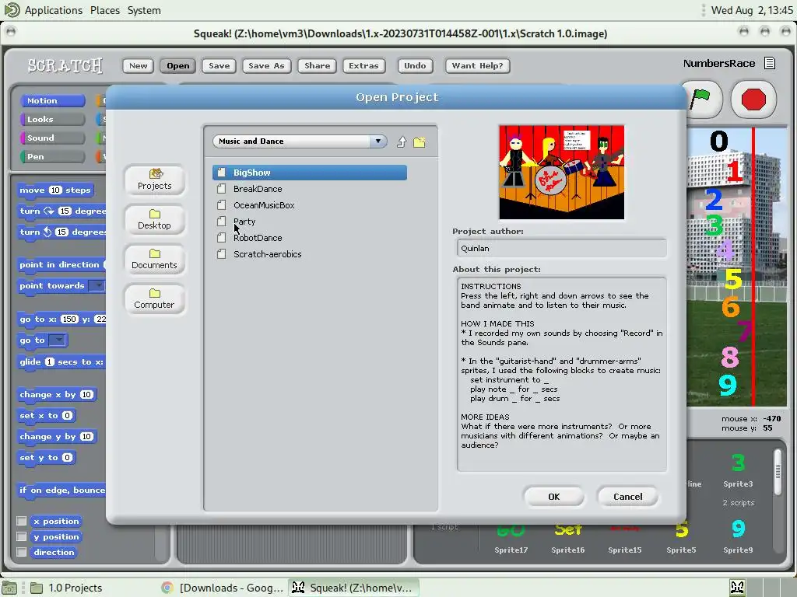
Task: Select the BigShow project file
Action: coord(310,173)
